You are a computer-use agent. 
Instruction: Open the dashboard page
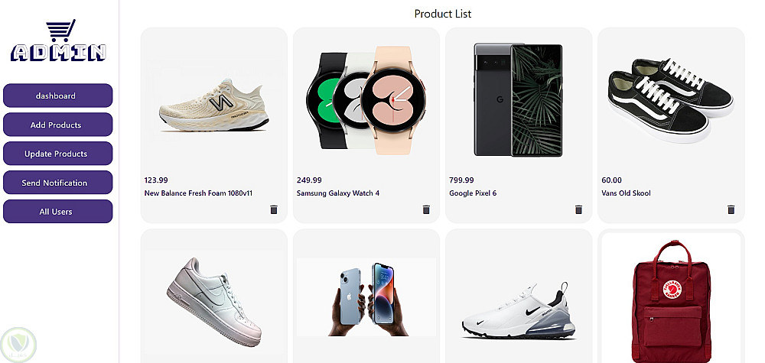tap(57, 96)
